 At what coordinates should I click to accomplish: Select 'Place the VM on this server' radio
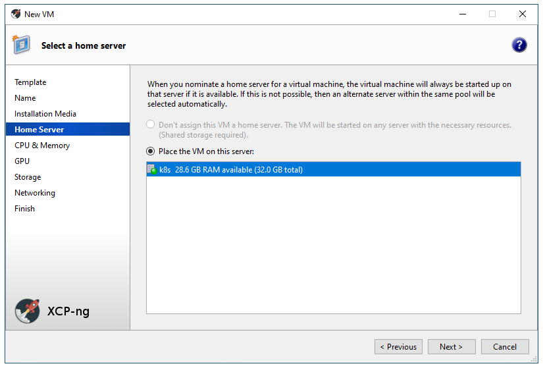151,151
